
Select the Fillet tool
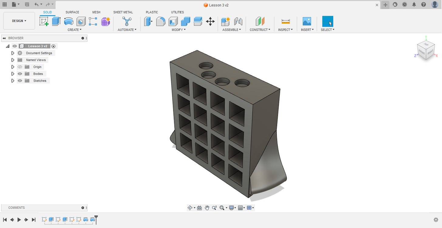(x=161, y=21)
